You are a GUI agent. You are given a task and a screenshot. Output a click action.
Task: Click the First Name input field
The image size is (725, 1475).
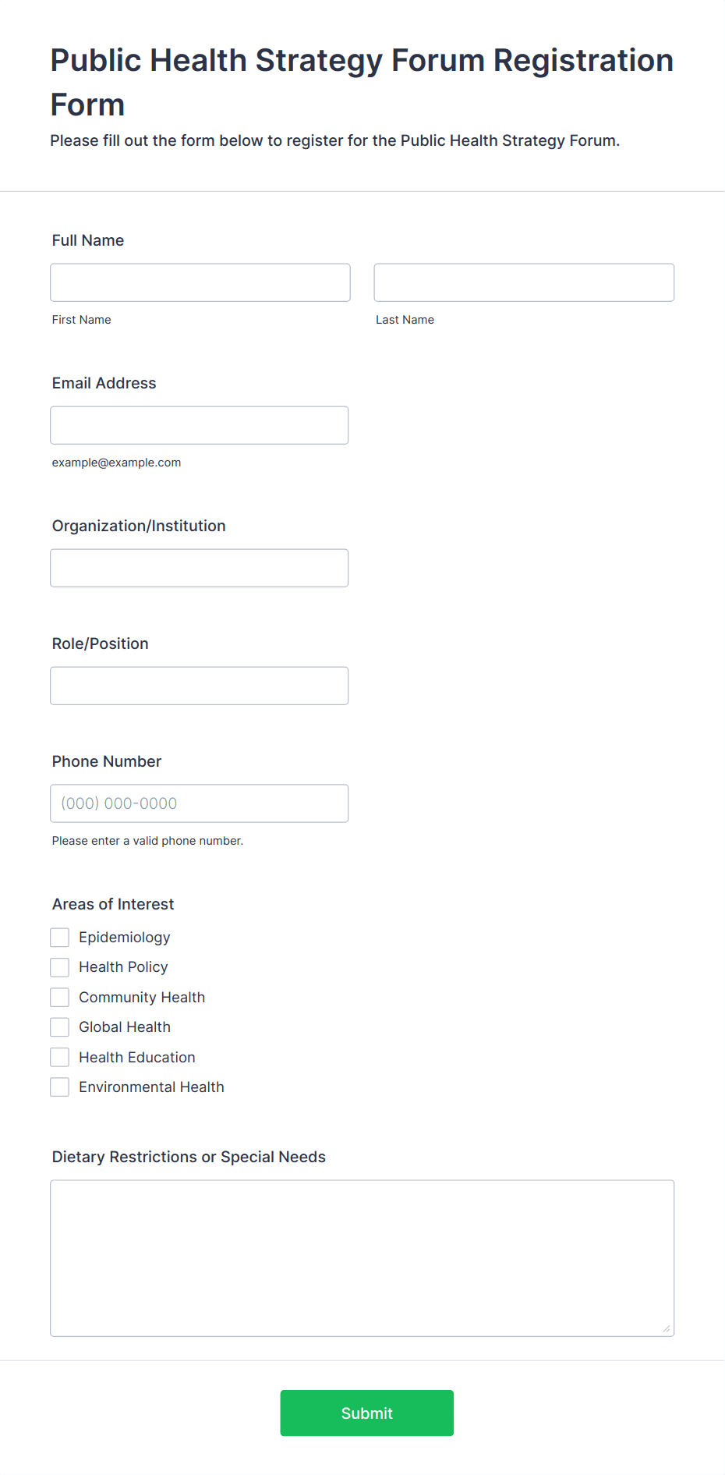click(200, 282)
